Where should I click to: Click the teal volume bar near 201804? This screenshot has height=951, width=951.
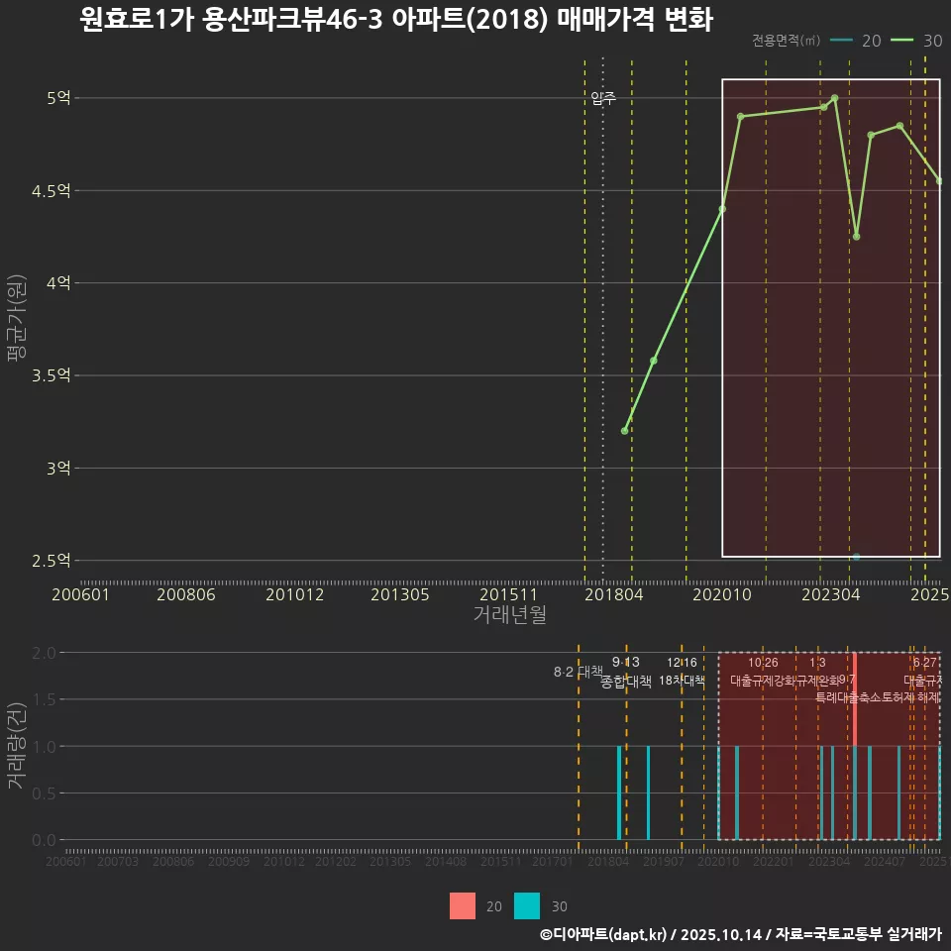pos(618,792)
